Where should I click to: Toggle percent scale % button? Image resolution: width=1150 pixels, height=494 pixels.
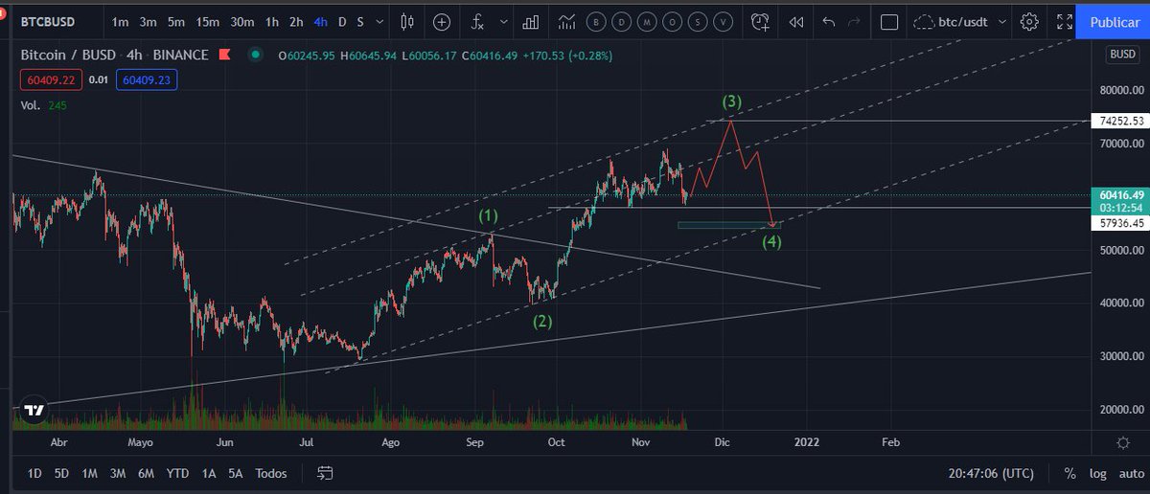click(1069, 473)
